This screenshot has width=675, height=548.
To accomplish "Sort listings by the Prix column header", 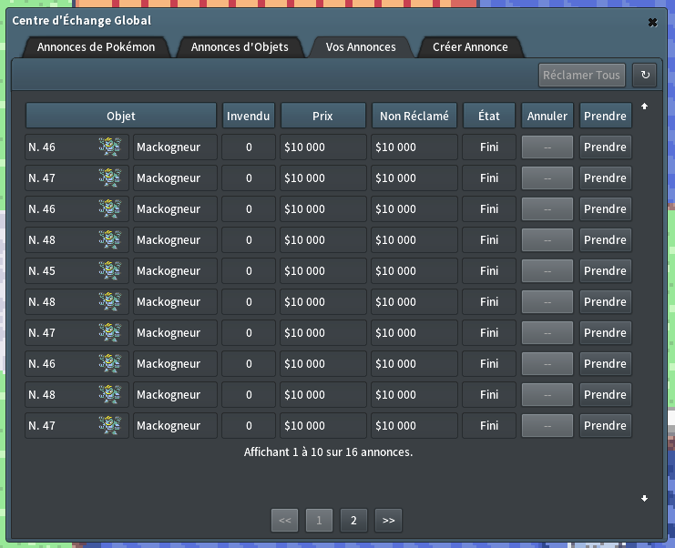I will tap(322, 116).
